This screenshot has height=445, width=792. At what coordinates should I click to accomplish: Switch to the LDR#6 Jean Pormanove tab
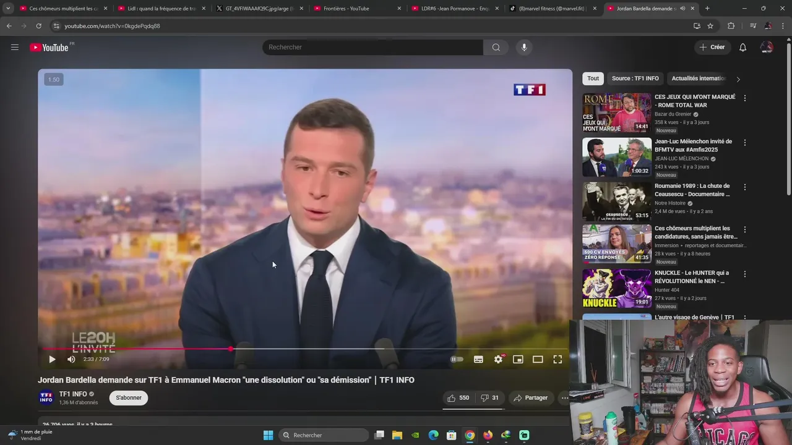click(454, 9)
